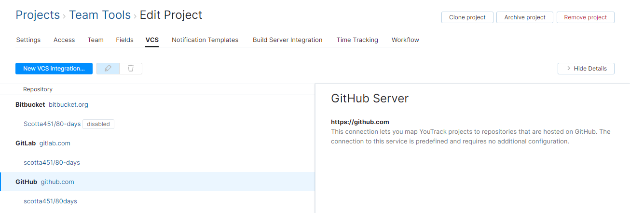This screenshot has height=213, width=630.
Task: Go to the Team tab
Action: pos(96,40)
